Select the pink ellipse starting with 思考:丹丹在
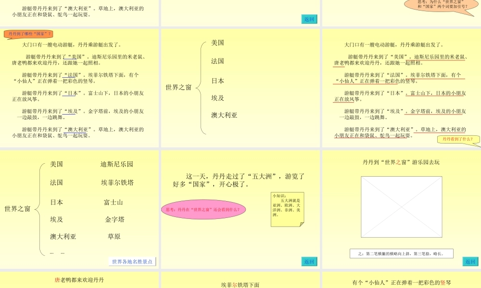 click(203, 209)
